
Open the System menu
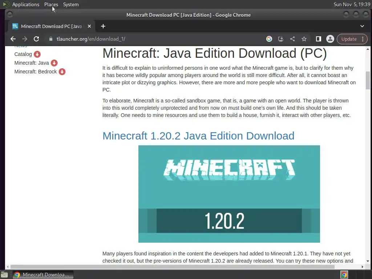tap(71, 4)
